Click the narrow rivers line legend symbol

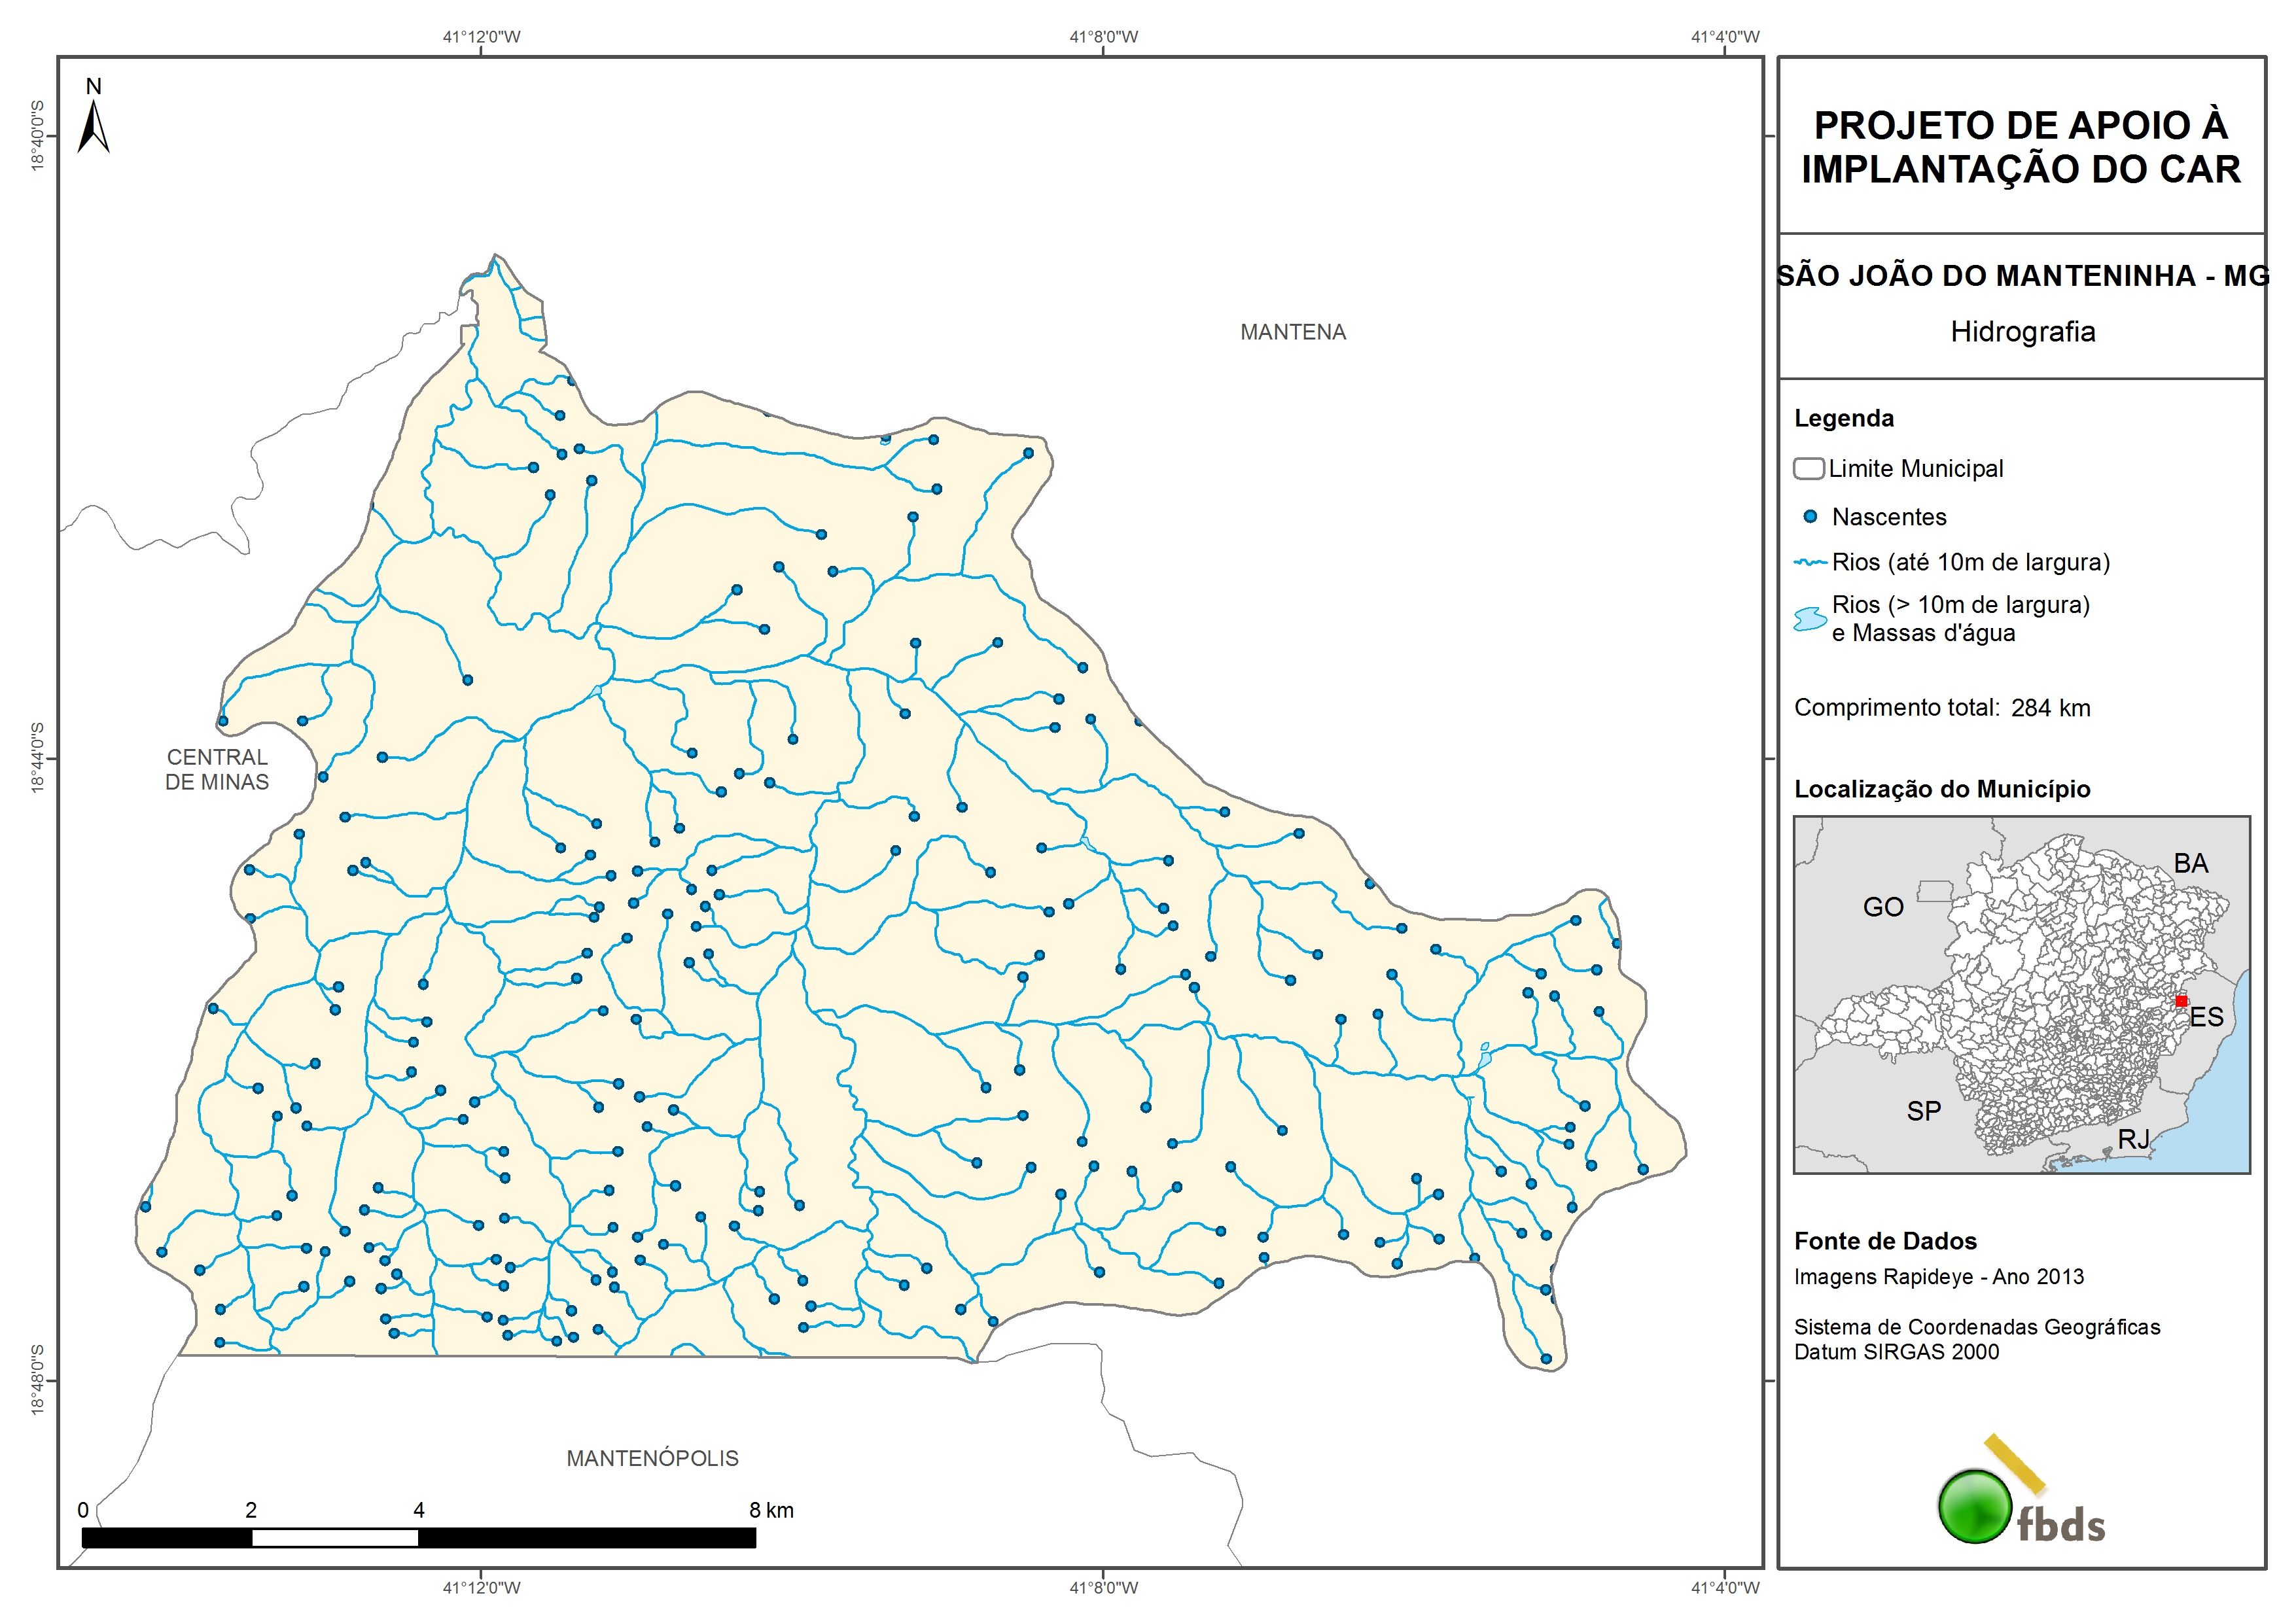point(1810,563)
